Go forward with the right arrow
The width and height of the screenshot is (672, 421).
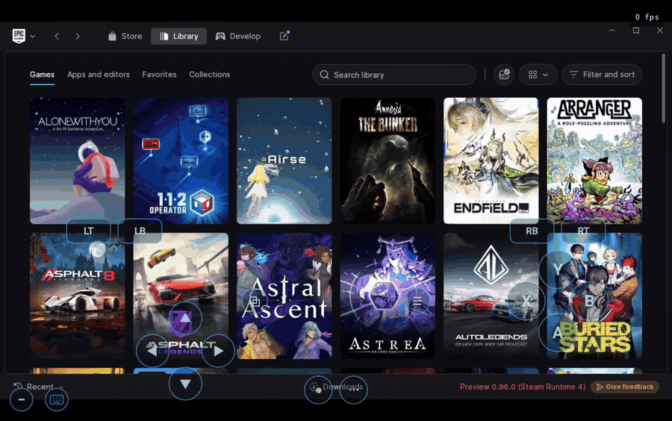coord(78,37)
